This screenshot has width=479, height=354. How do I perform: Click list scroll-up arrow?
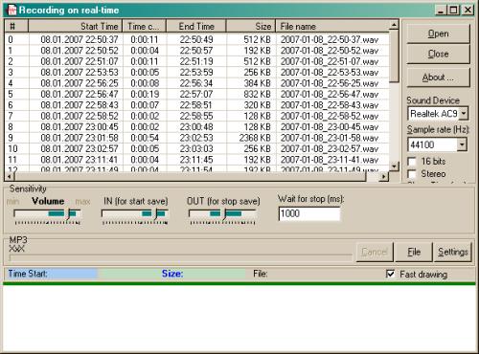(394, 25)
